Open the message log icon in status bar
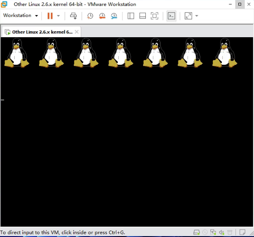Image resolution: width=254 pixels, height=237 pixels. tap(242, 232)
